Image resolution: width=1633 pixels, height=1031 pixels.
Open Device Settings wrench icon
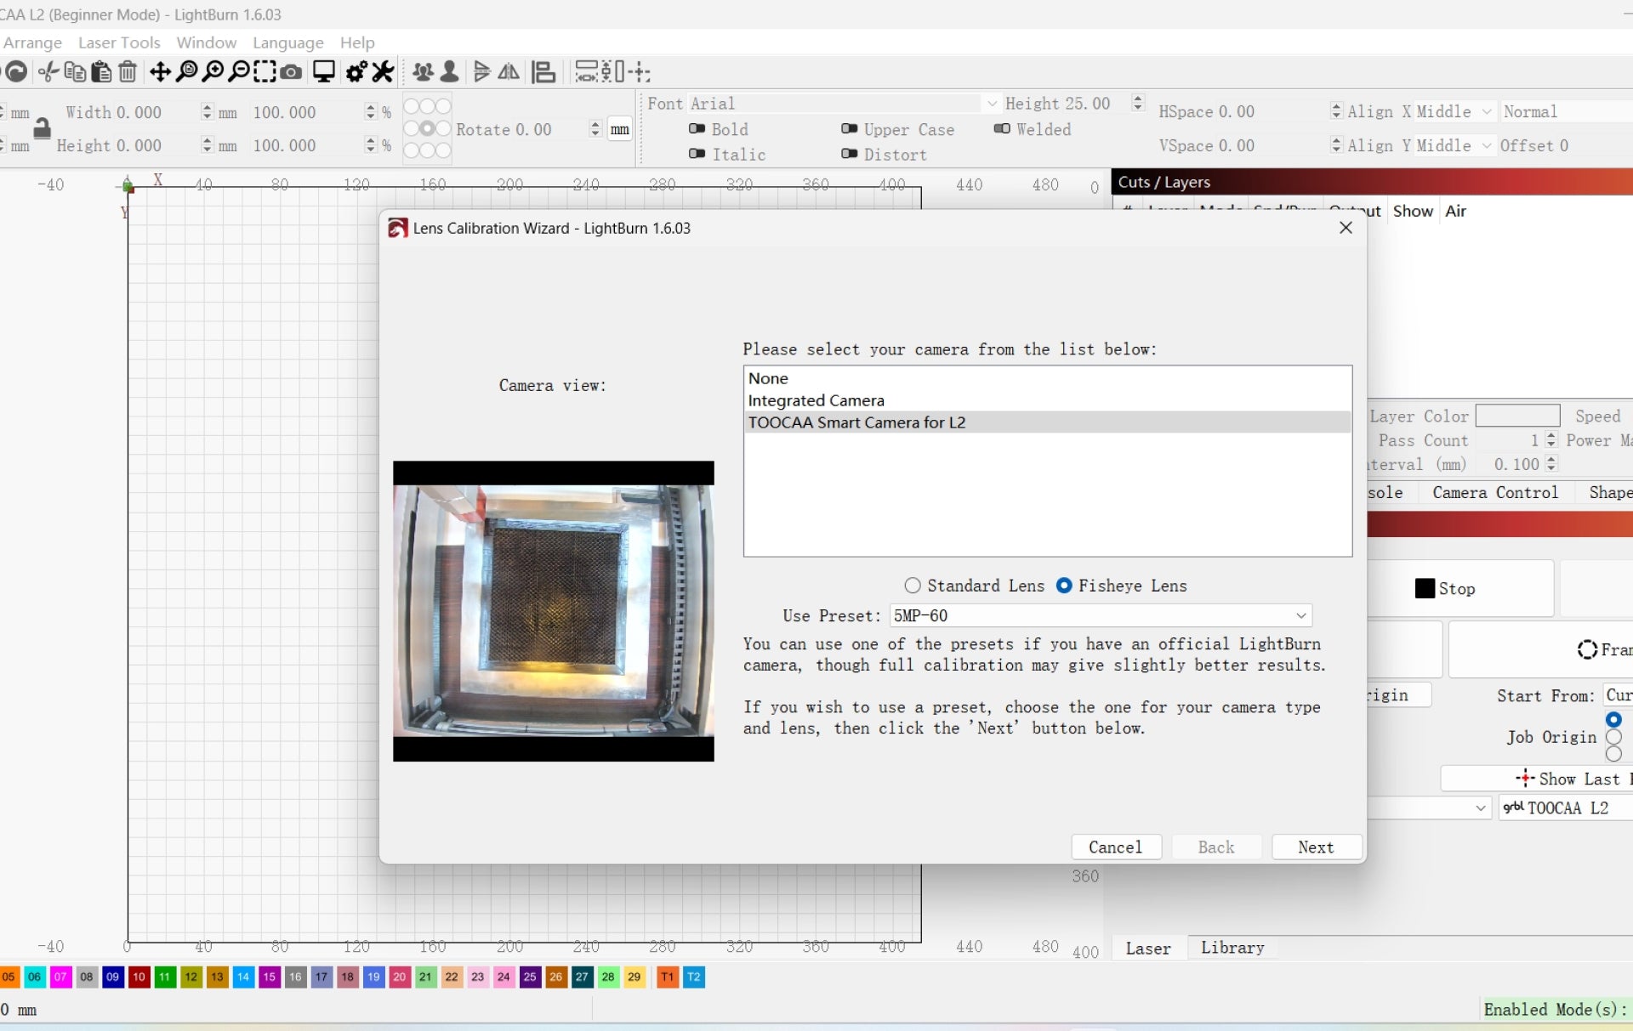(384, 72)
